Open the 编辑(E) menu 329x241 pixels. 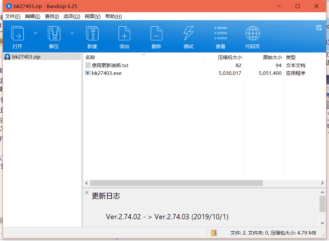32,16
